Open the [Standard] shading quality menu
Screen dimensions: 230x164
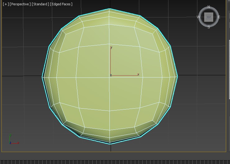coord(40,4)
